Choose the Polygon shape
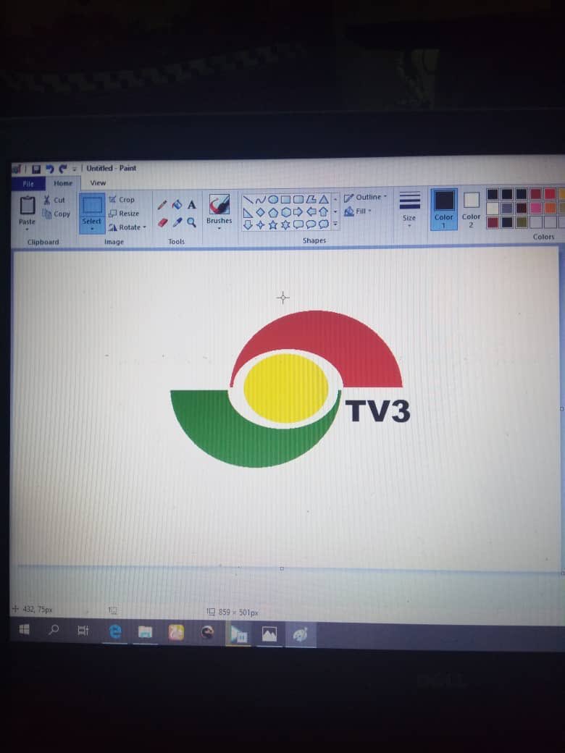 tap(311, 199)
